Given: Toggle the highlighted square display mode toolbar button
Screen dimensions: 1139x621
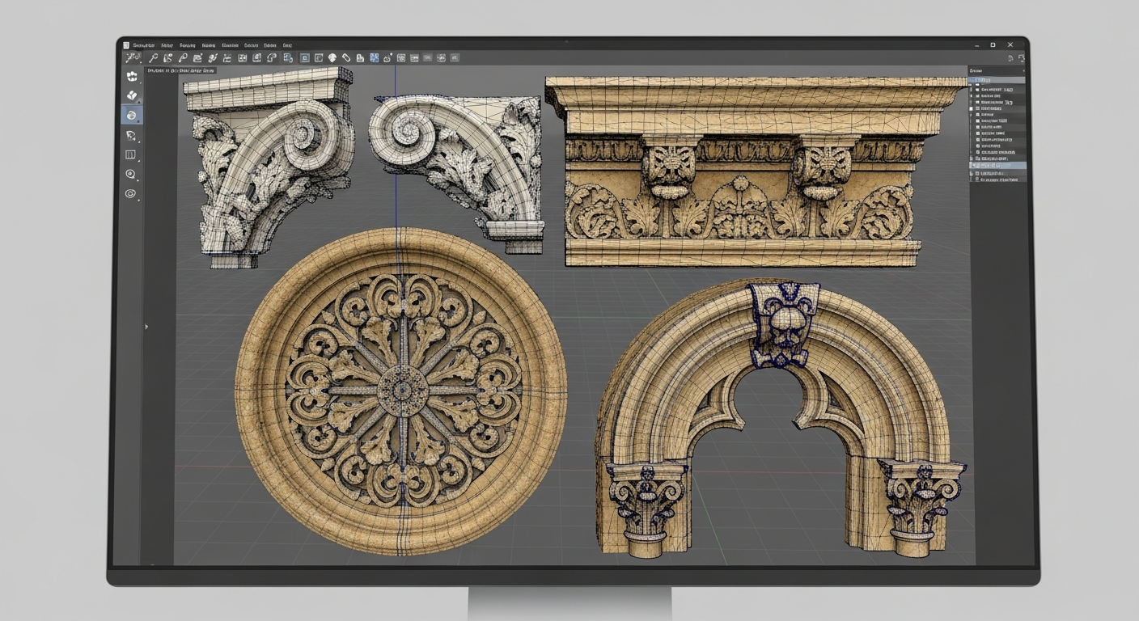Looking at the screenshot, I should [x=305, y=58].
